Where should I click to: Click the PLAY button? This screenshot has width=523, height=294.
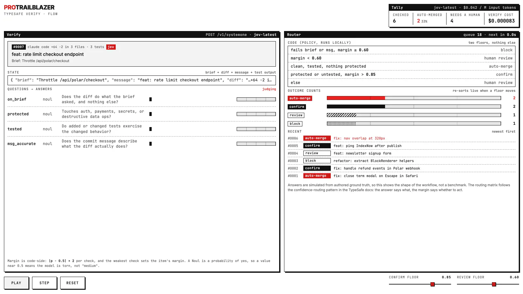click(x=16, y=283)
